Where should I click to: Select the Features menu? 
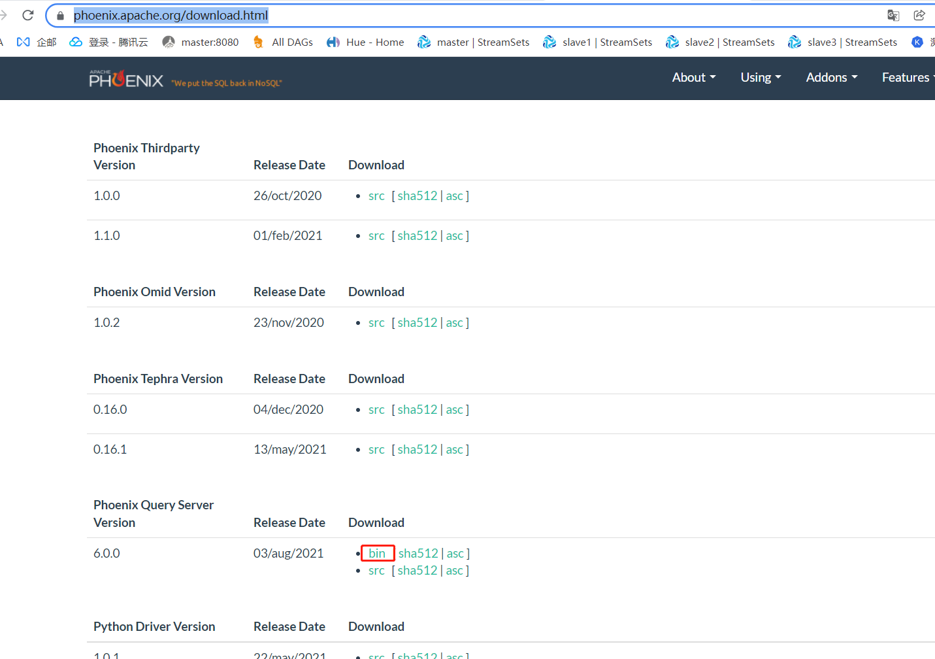(906, 77)
